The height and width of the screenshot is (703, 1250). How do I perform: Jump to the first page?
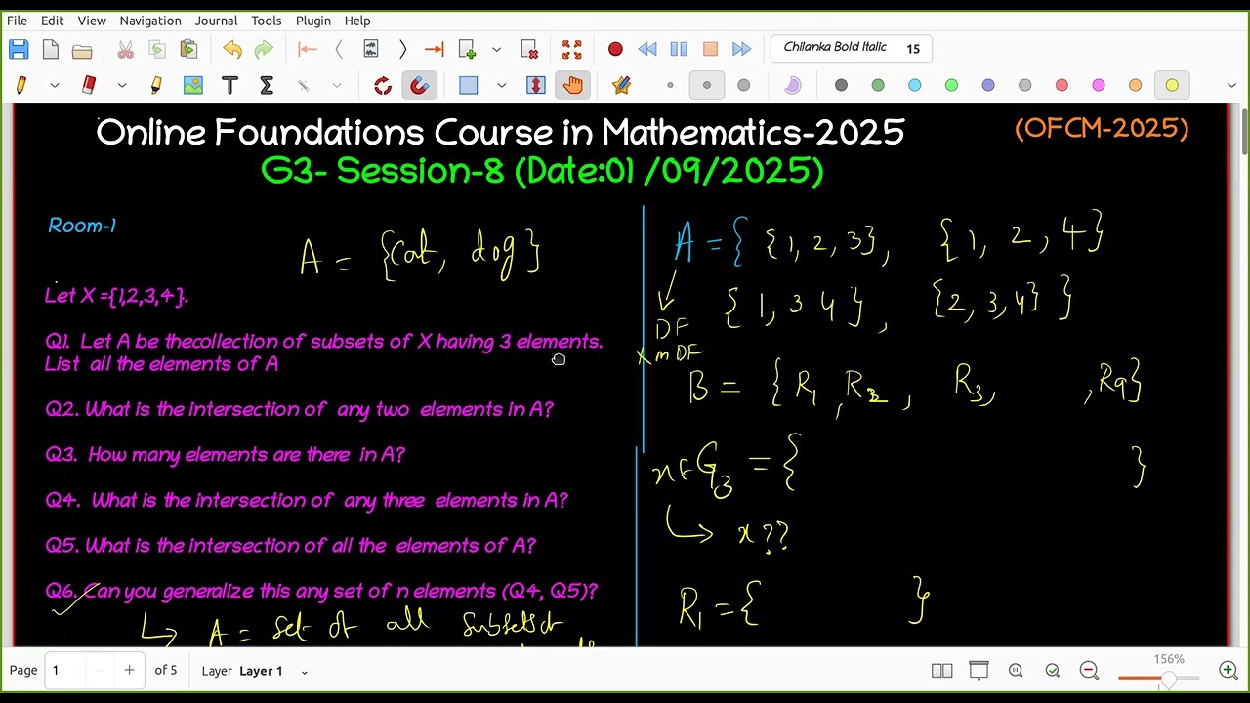coord(308,49)
